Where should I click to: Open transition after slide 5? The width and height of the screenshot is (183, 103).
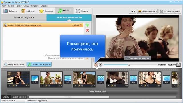tap(166, 79)
